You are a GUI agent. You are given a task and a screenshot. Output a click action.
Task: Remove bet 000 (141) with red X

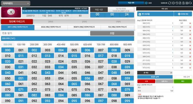point(190,23)
